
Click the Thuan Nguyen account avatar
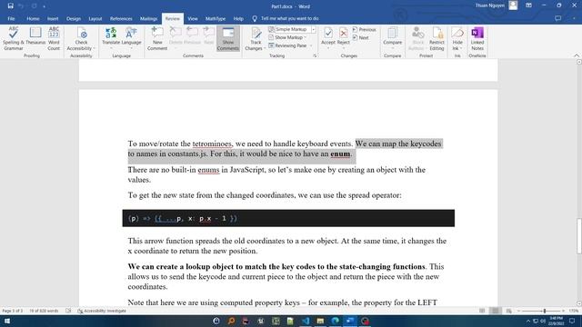coord(513,5)
